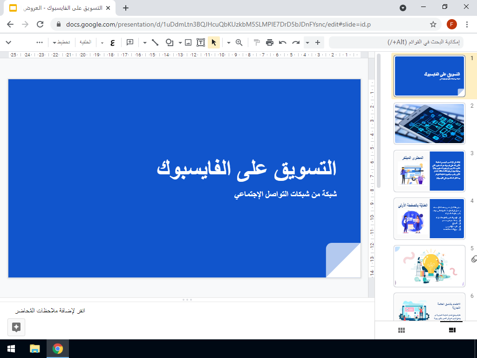Select the text box tool

[200, 42]
